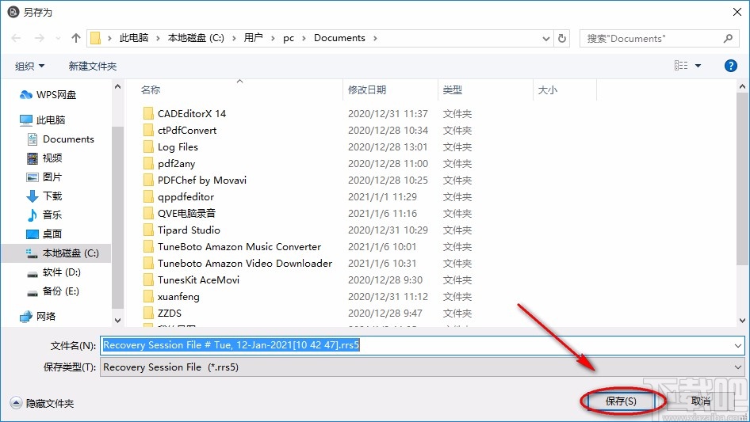Click the navigation pane scroll-down arrow
750x422 pixels.
tap(117, 320)
